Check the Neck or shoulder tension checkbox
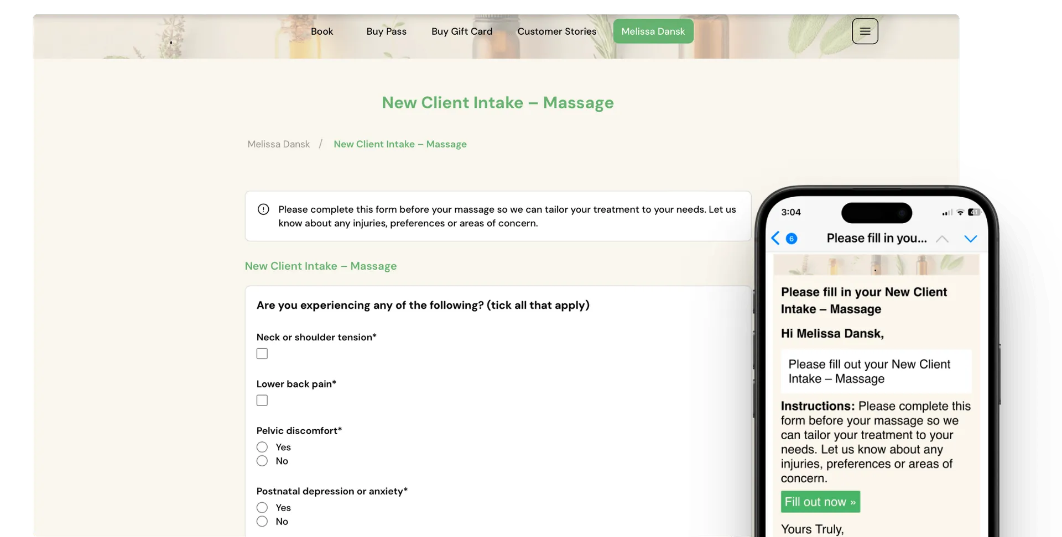Viewport: 1062px width, 537px height. [262, 353]
